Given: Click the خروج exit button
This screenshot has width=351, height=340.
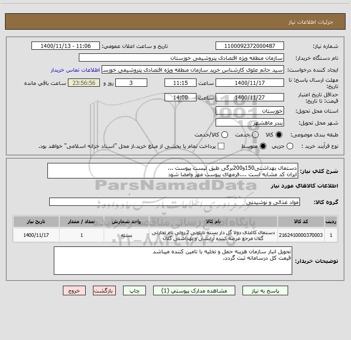Looking at the screenshot, I should [x=74, y=291].
